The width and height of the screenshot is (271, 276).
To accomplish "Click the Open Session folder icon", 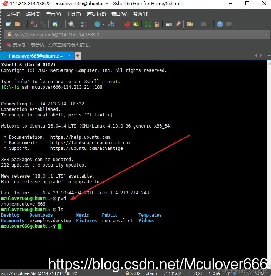I will (x=17, y=24).
